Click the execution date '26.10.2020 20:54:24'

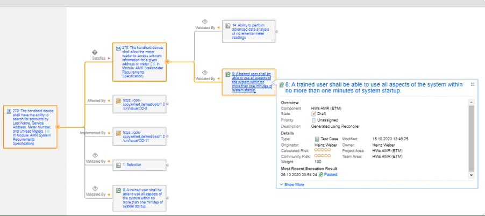[x=299, y=175]
